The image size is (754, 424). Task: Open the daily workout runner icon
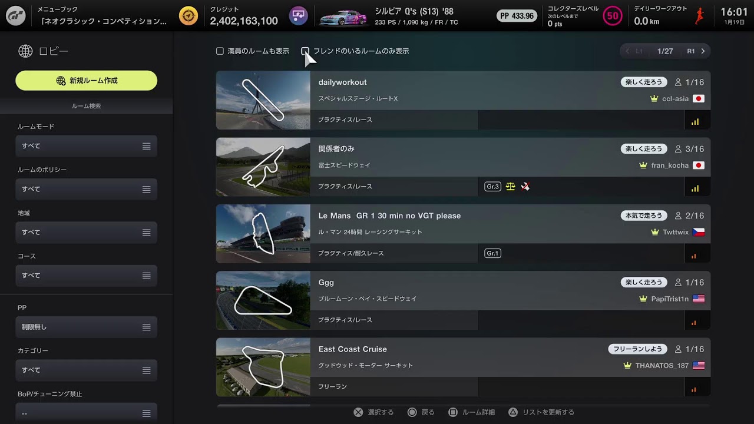[x=700, y=16]
